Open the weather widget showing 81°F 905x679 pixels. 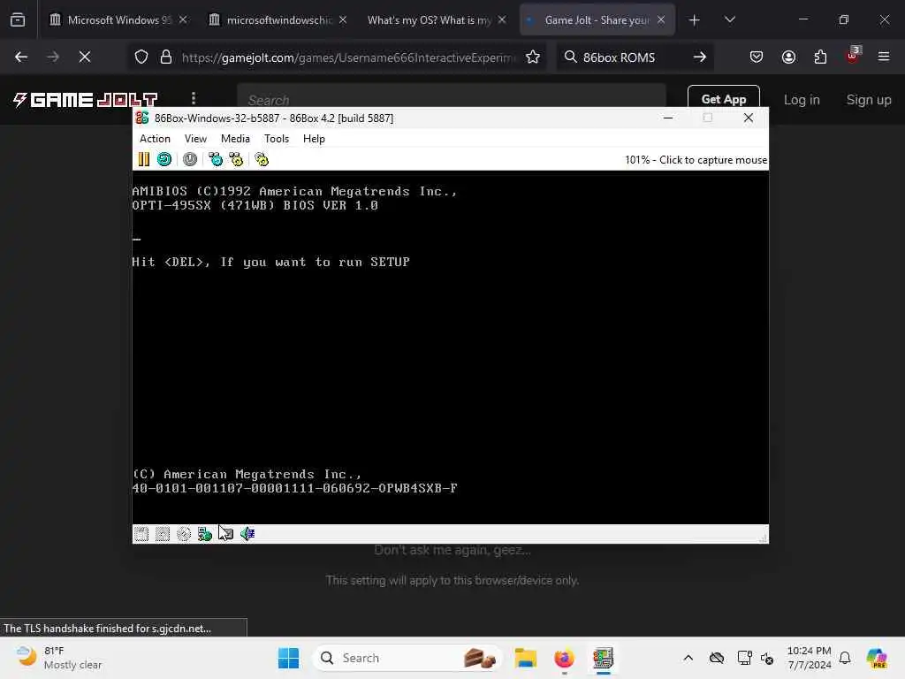pyautogui.click(x=59, y=658)
